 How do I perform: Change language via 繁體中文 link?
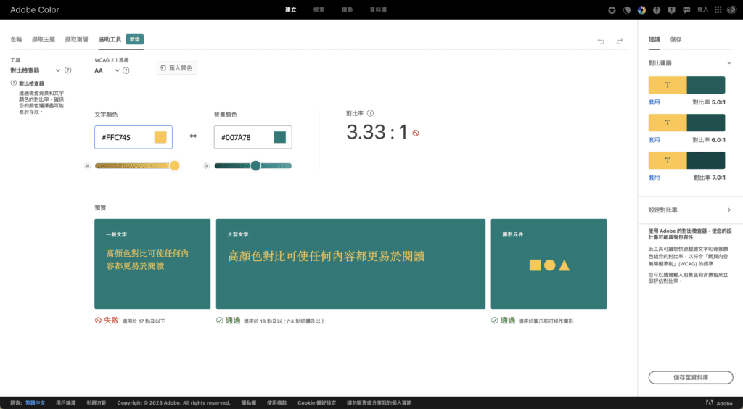(x=35, y=403)
